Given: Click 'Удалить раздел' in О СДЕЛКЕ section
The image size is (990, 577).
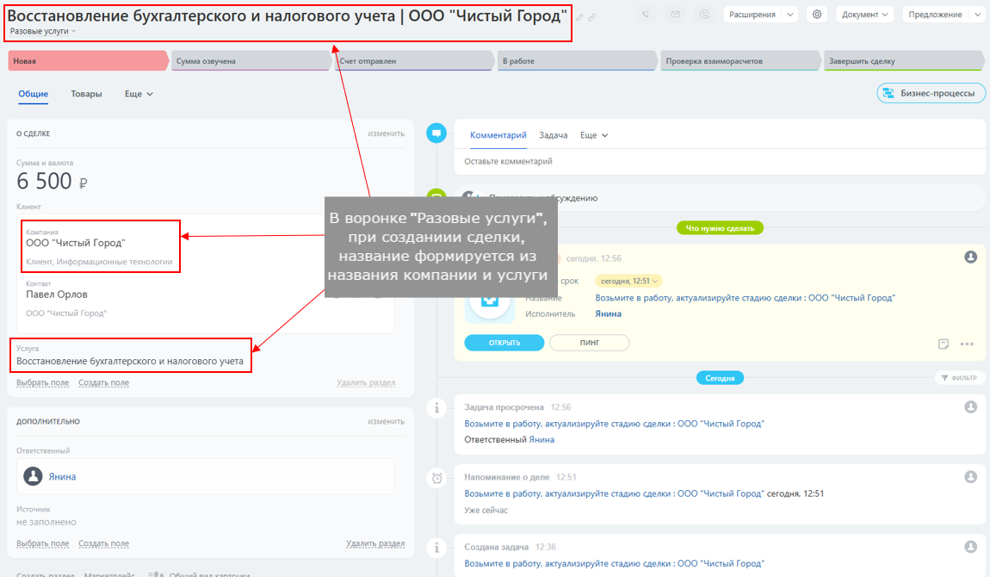Looking at the screenshot, I should pos(366,382).
